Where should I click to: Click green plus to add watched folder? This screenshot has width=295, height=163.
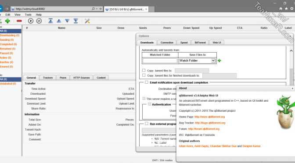click(x=219, y=60)
